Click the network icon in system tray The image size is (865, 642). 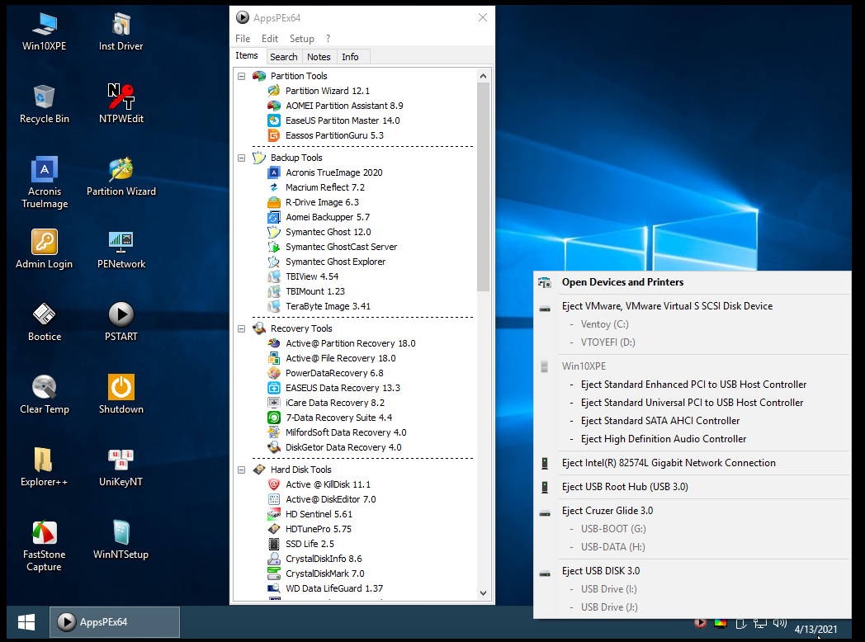760,623
